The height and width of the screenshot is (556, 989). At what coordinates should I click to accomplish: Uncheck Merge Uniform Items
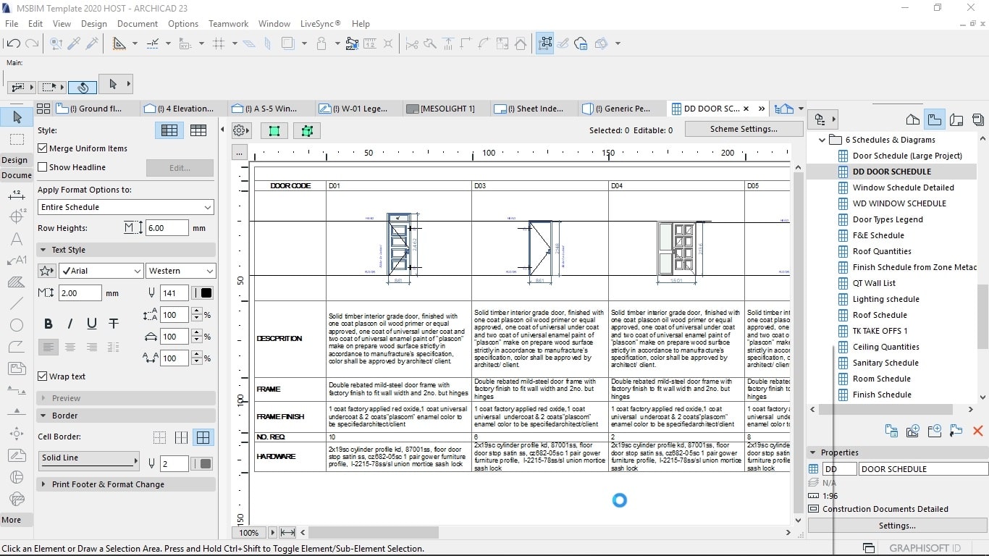coord(41,148)
